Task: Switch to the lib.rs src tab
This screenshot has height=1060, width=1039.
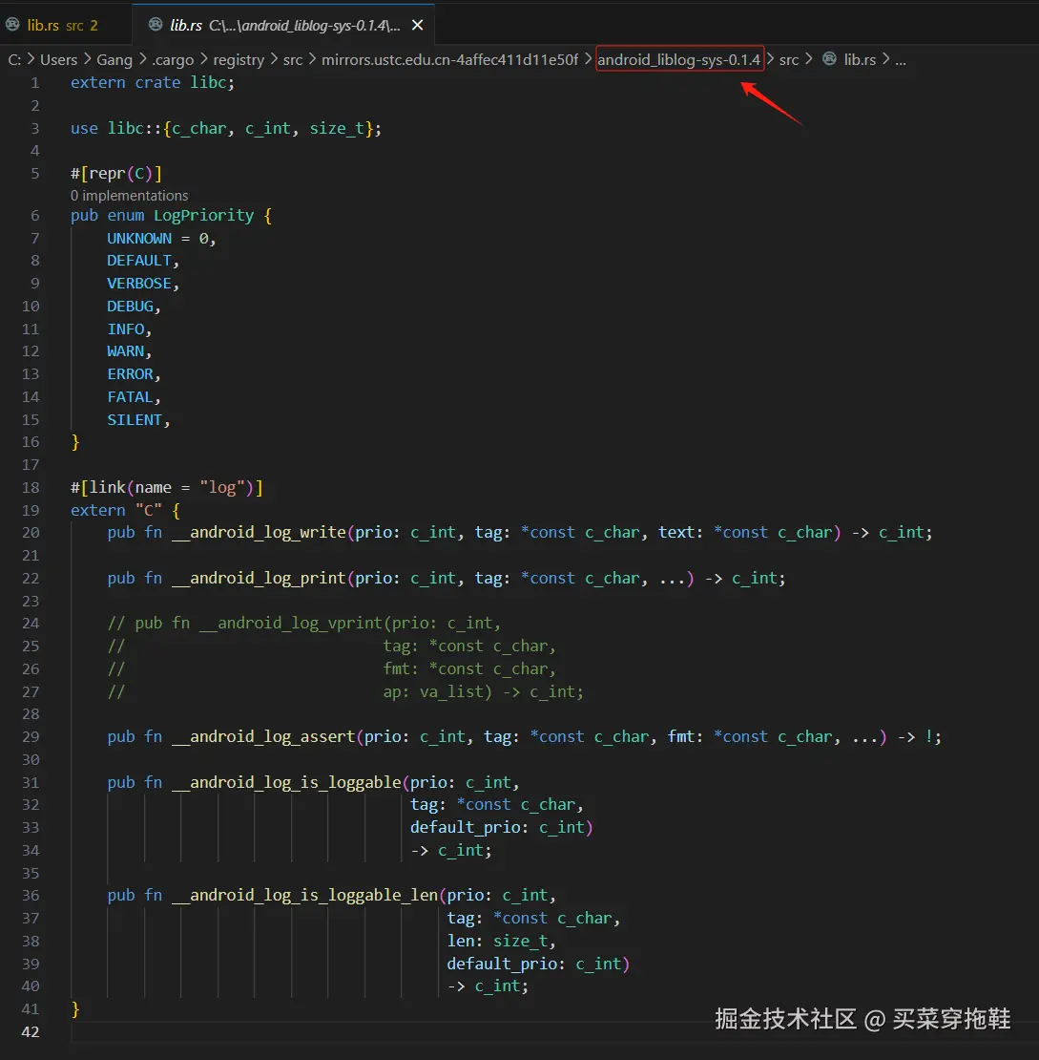Action: tap(62, 25)
